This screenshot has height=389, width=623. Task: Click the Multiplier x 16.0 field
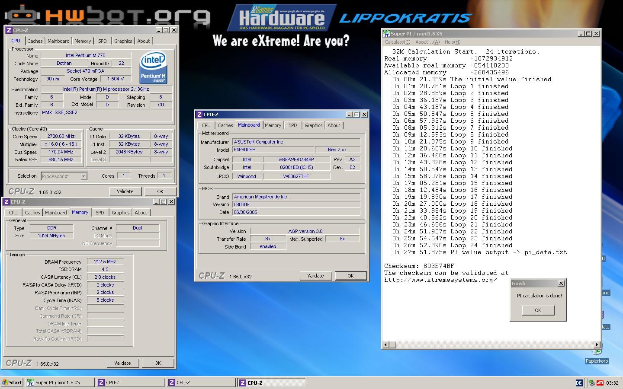(x=61, y=144)
